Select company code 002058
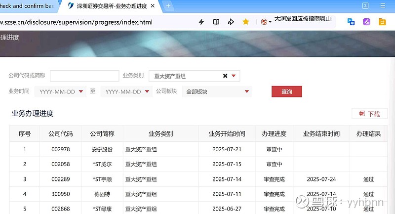 (60, 165)
